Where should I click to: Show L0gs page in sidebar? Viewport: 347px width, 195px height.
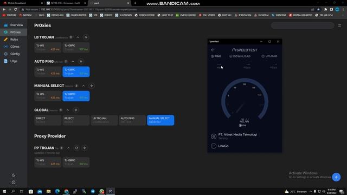(x=14, y=61)
